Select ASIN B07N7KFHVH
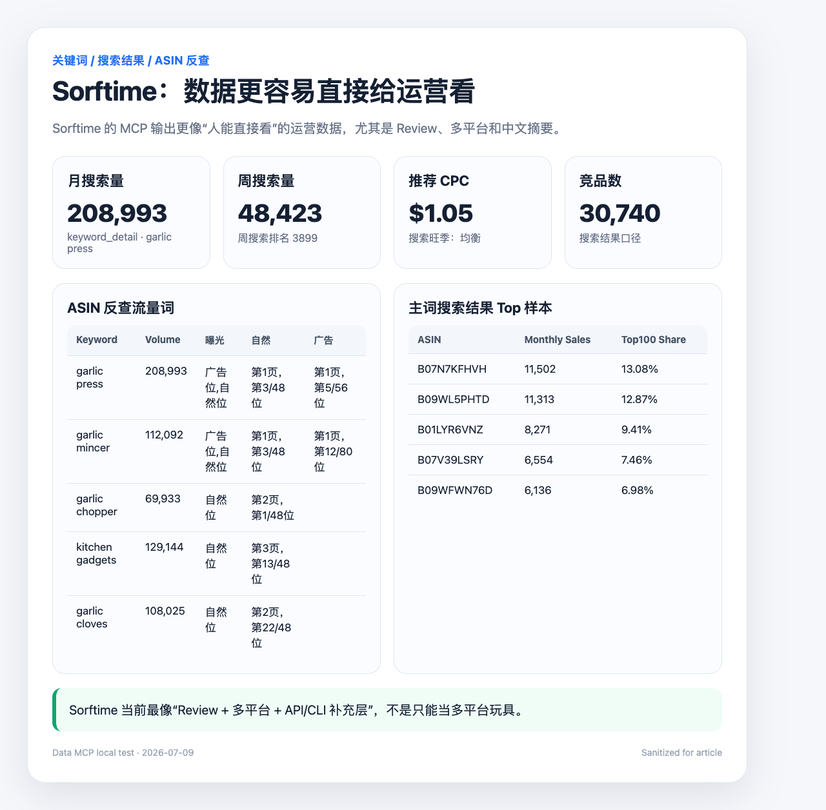826x810 pixels. coord(452,369)
